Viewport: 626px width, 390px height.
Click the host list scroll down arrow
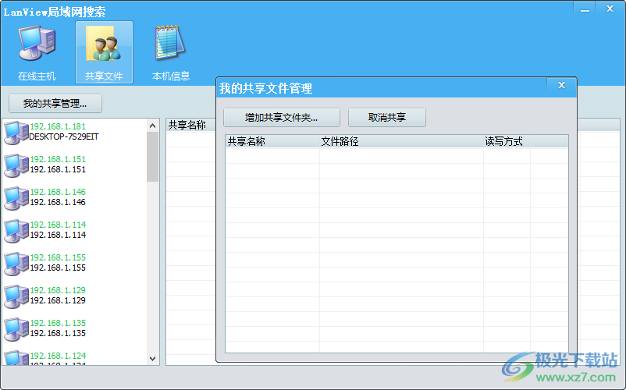tap(152, 359)
